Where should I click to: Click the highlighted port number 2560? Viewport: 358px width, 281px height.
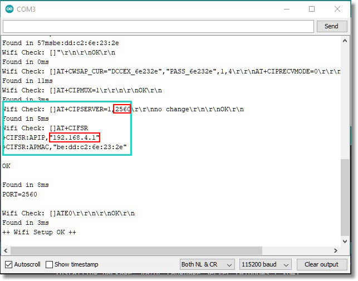[121, 109]
